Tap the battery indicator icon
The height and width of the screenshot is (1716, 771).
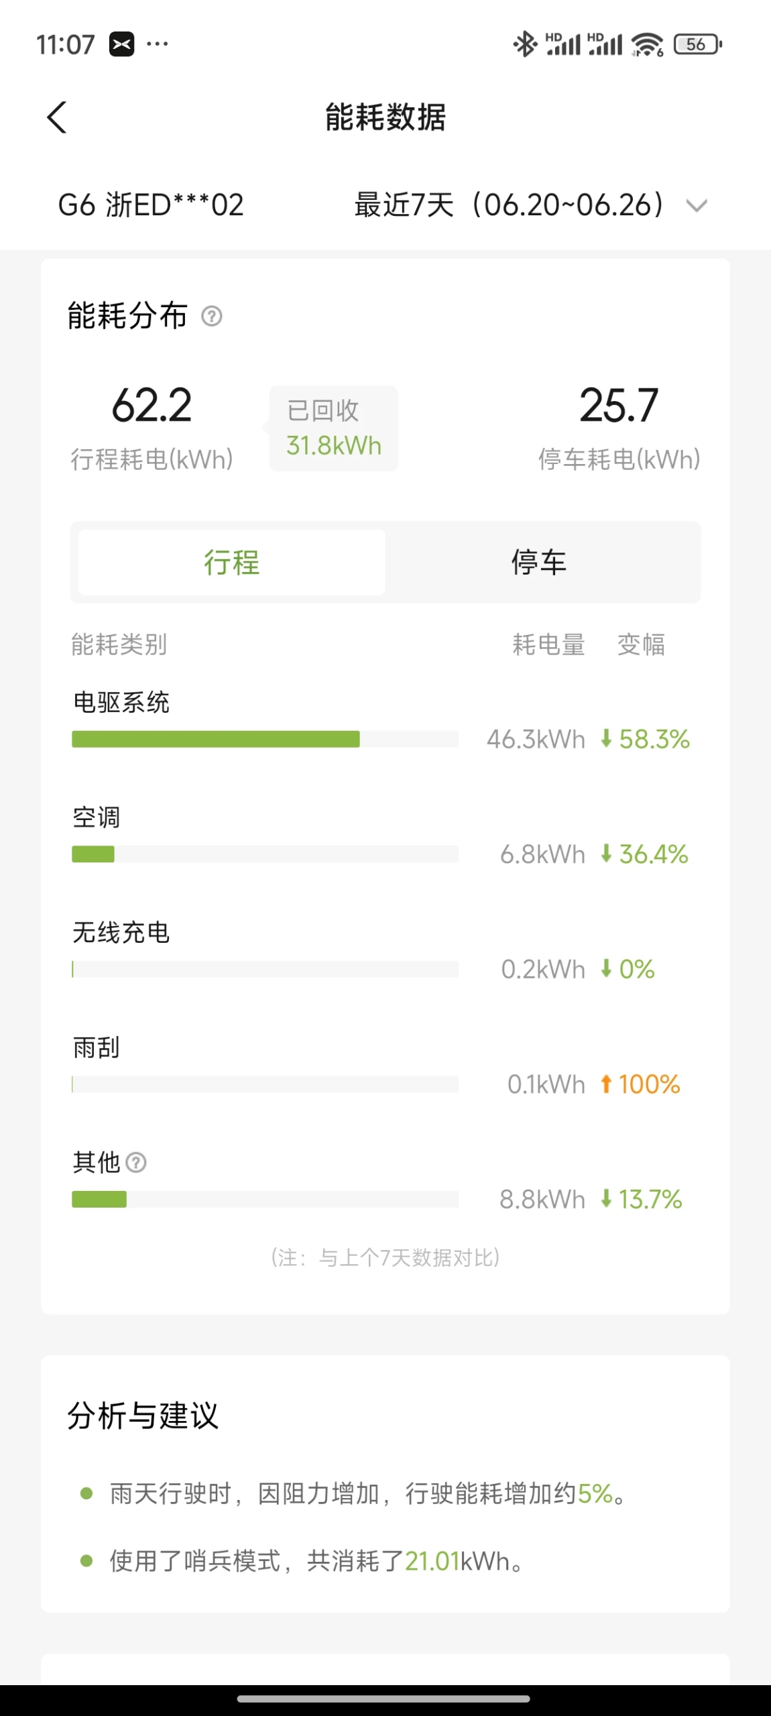(698, 44)
